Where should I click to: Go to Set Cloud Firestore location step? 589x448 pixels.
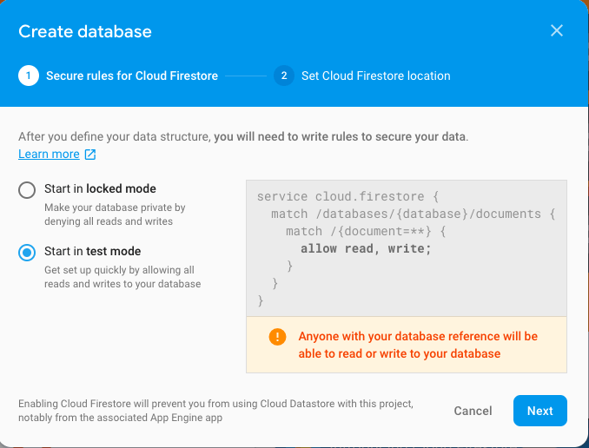pos(375,76)
